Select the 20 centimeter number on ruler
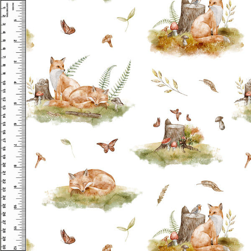This screenshot has height=251, width=251. pyautogui.click(x=4, y=165)
